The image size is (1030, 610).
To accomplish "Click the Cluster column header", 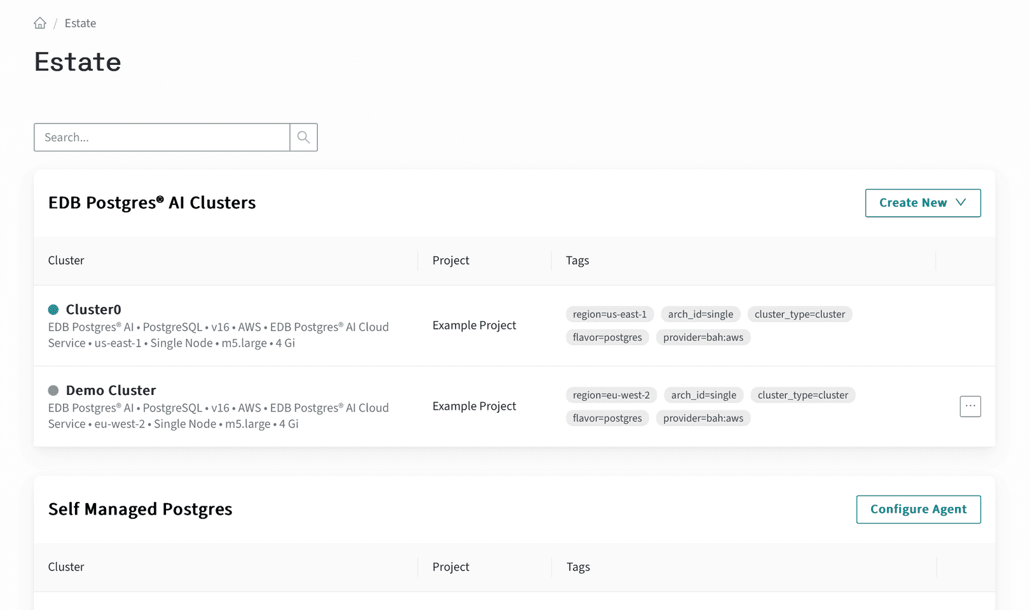I will 65,260.
